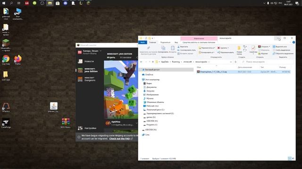Open Discord from the taskbar
Image resolution: width=302 pixels, height=169 pixels.
[x=65, y=3]
